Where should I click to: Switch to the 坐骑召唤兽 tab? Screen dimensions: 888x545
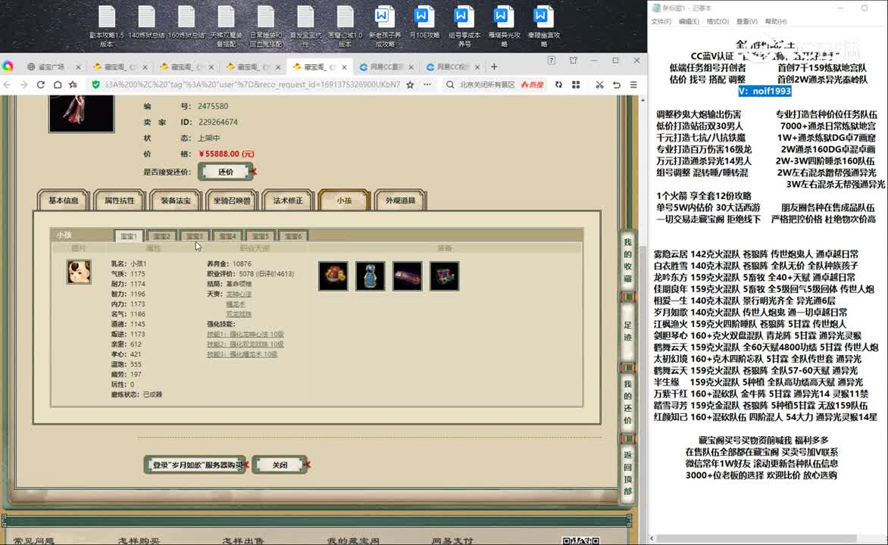(x=232, y=201)
